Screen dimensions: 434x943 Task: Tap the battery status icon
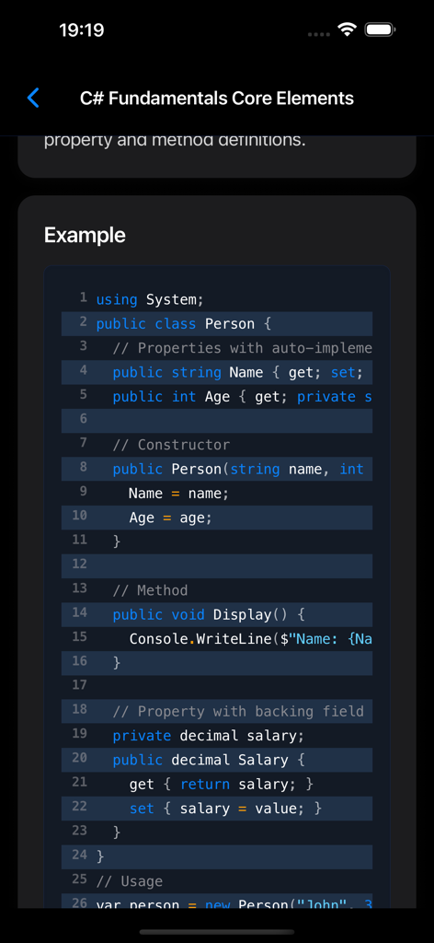click(x=380, y=29)
